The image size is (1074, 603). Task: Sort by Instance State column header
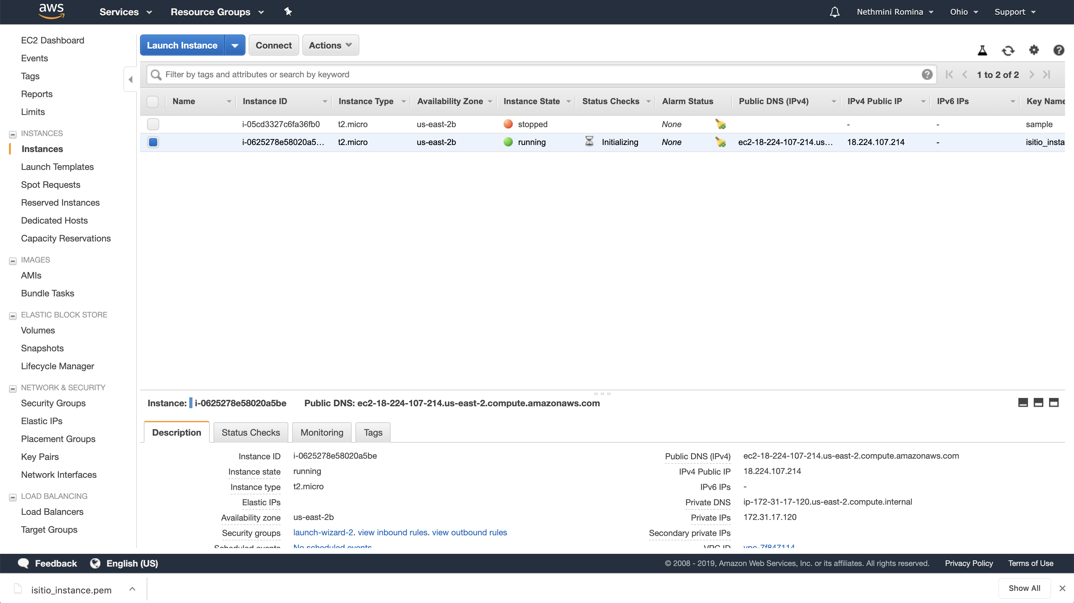[536, 101]
